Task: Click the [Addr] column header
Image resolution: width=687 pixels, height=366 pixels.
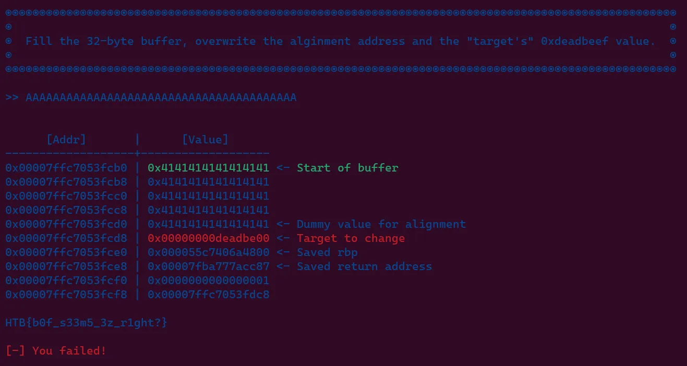Action: (x=66, y=139)
